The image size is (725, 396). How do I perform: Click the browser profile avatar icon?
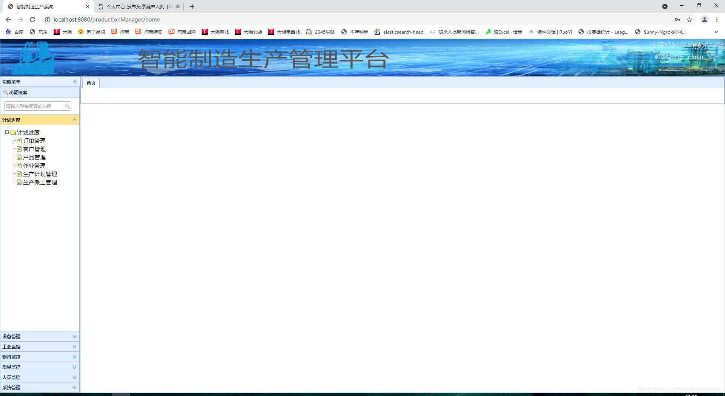[705, 19]
